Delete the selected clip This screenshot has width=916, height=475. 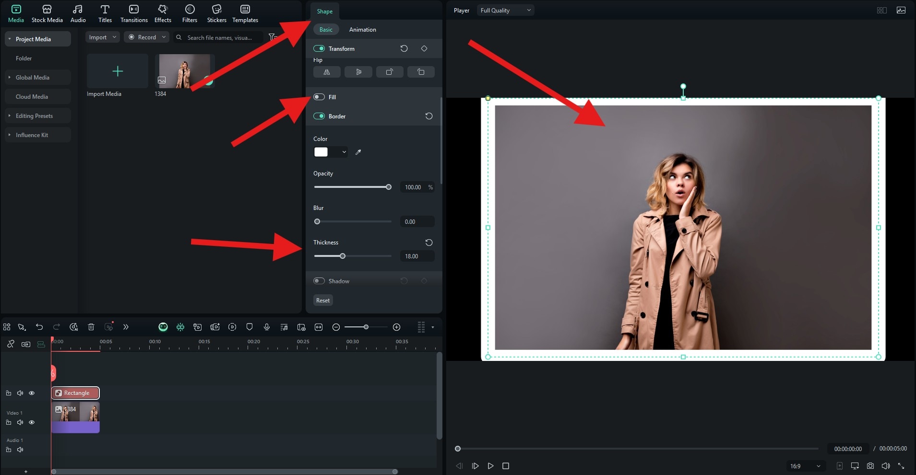coord(91,327)
